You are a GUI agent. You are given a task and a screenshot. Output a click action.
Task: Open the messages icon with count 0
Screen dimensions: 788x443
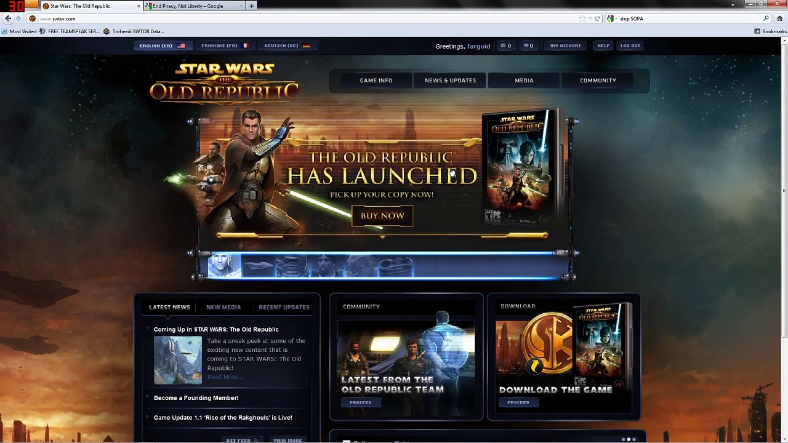coord(505,46)
